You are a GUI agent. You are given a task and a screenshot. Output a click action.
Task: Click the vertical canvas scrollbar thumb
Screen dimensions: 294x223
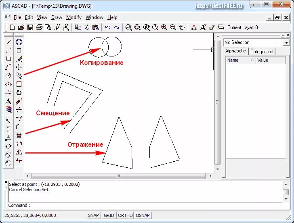[x=217, y=102]
